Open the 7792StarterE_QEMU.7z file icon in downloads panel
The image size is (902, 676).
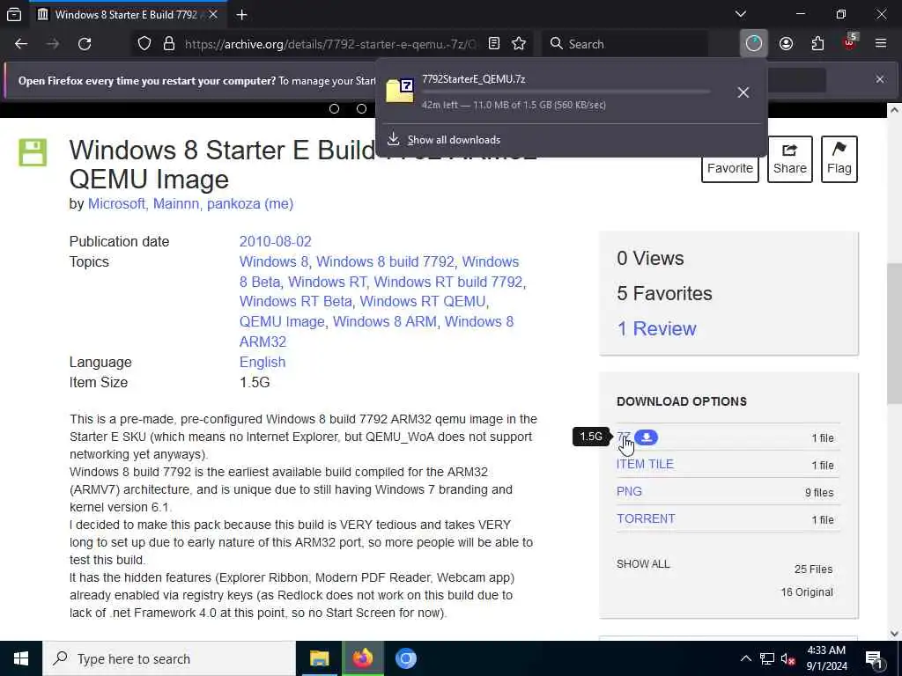(400, 91)
